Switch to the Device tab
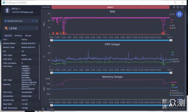The width and height of the screenshot is (188, 112). [8, 36]
